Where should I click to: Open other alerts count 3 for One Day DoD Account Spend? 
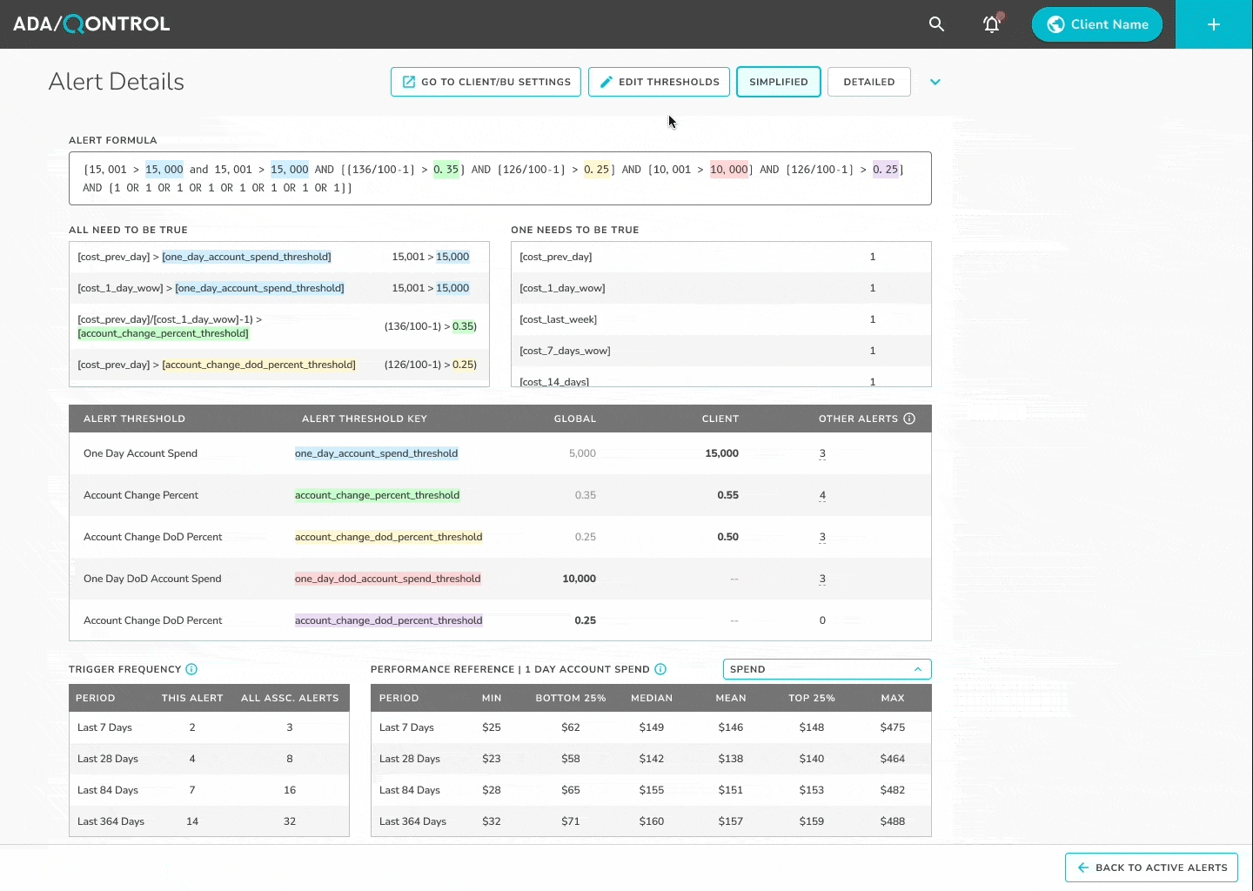click(822, 579)
